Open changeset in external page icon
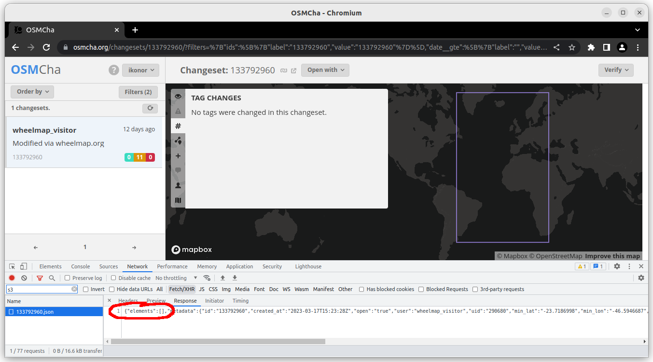 pos(293,70)
